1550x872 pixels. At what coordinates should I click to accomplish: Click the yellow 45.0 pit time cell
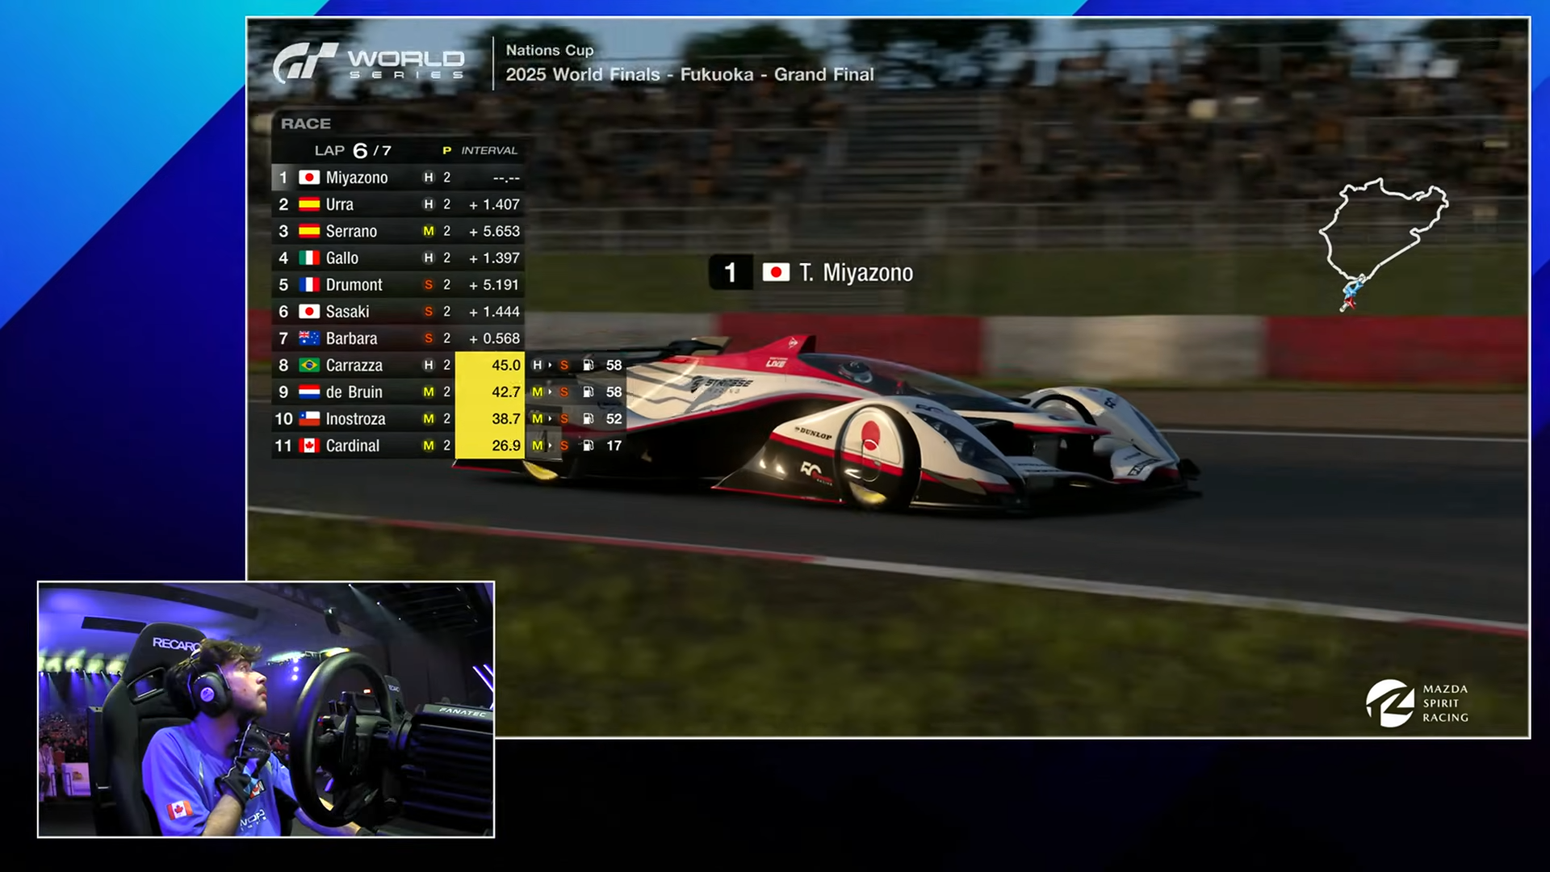click(x=490, y=365)
